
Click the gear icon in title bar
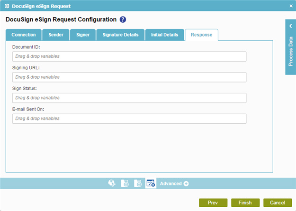pos(7,6)
